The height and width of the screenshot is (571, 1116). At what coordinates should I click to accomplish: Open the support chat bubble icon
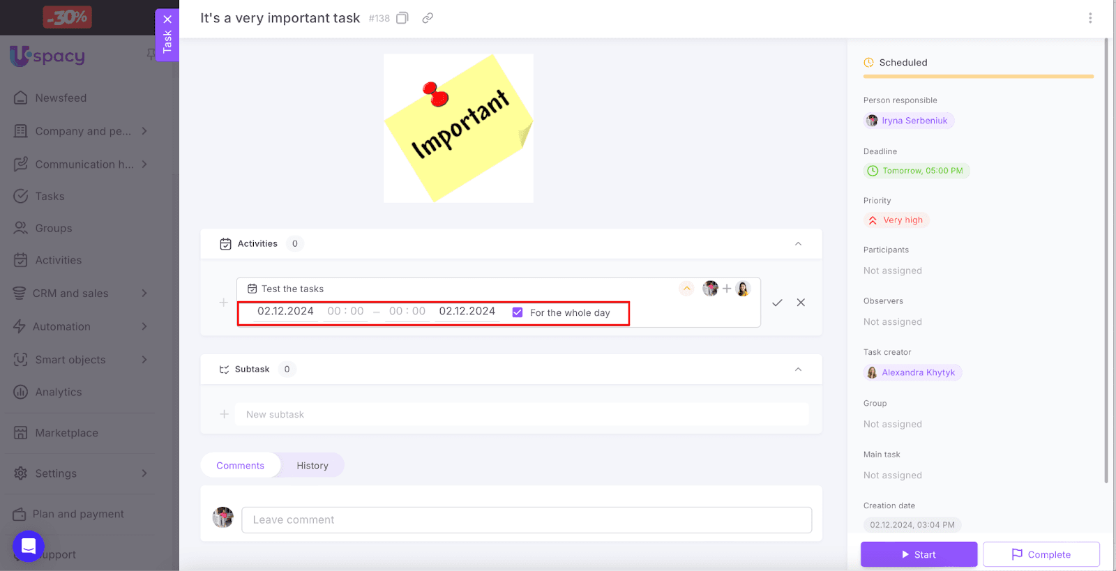pyautogui.click(x=29, y=546)
